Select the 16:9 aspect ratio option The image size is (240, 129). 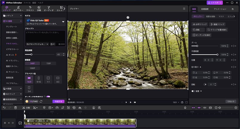[x=29, y=79]
